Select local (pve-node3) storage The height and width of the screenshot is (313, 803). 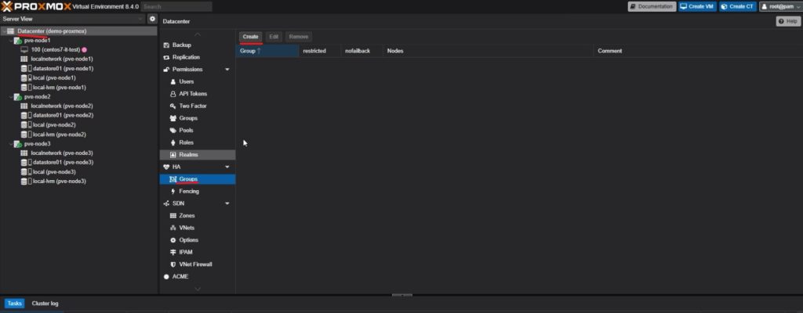[54, 172]
